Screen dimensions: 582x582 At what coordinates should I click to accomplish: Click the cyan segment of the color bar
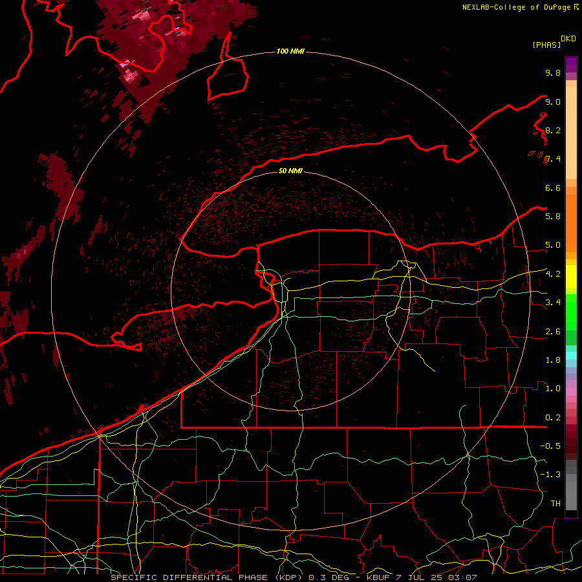(571, 356)
